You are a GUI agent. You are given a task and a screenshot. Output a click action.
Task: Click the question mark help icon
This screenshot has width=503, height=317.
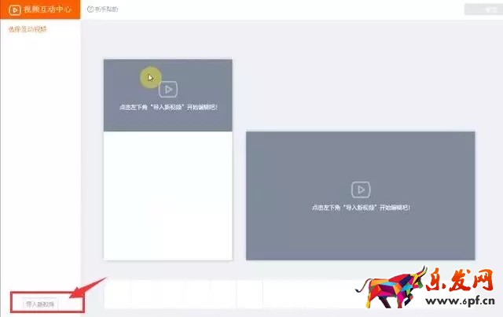point(90,9)
